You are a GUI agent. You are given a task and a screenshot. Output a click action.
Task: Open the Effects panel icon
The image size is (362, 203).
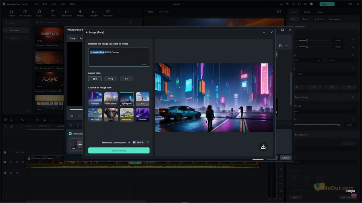pos(80,13)
